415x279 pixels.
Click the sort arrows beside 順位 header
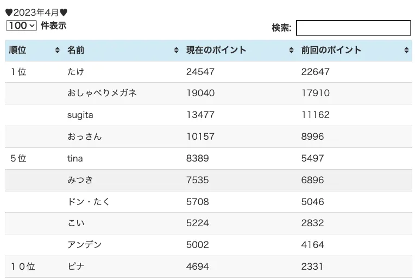pyautogui.click(x=58, y=51)
